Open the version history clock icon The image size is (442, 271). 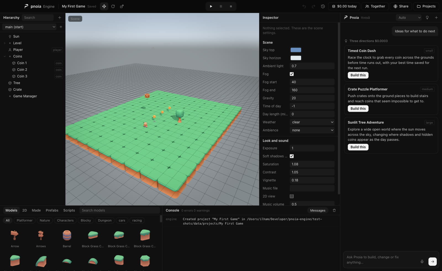[323, 6]
